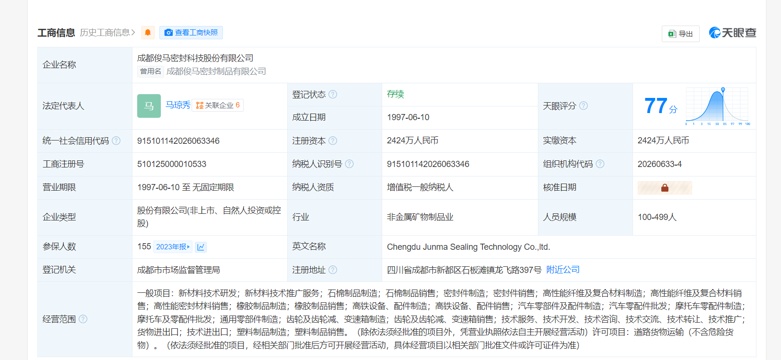
Task: Click 实缴资本 value 2424万人民币
Action: click(x=663, y=140)
